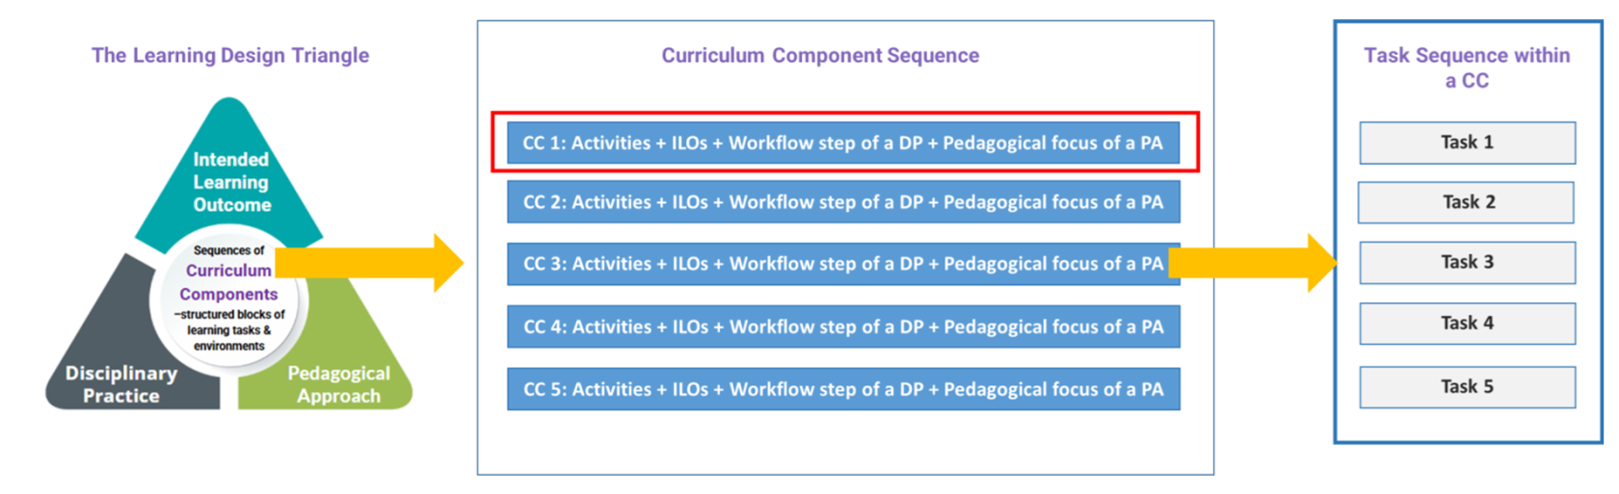Click the CC 5 curriculum component bar

843,389
